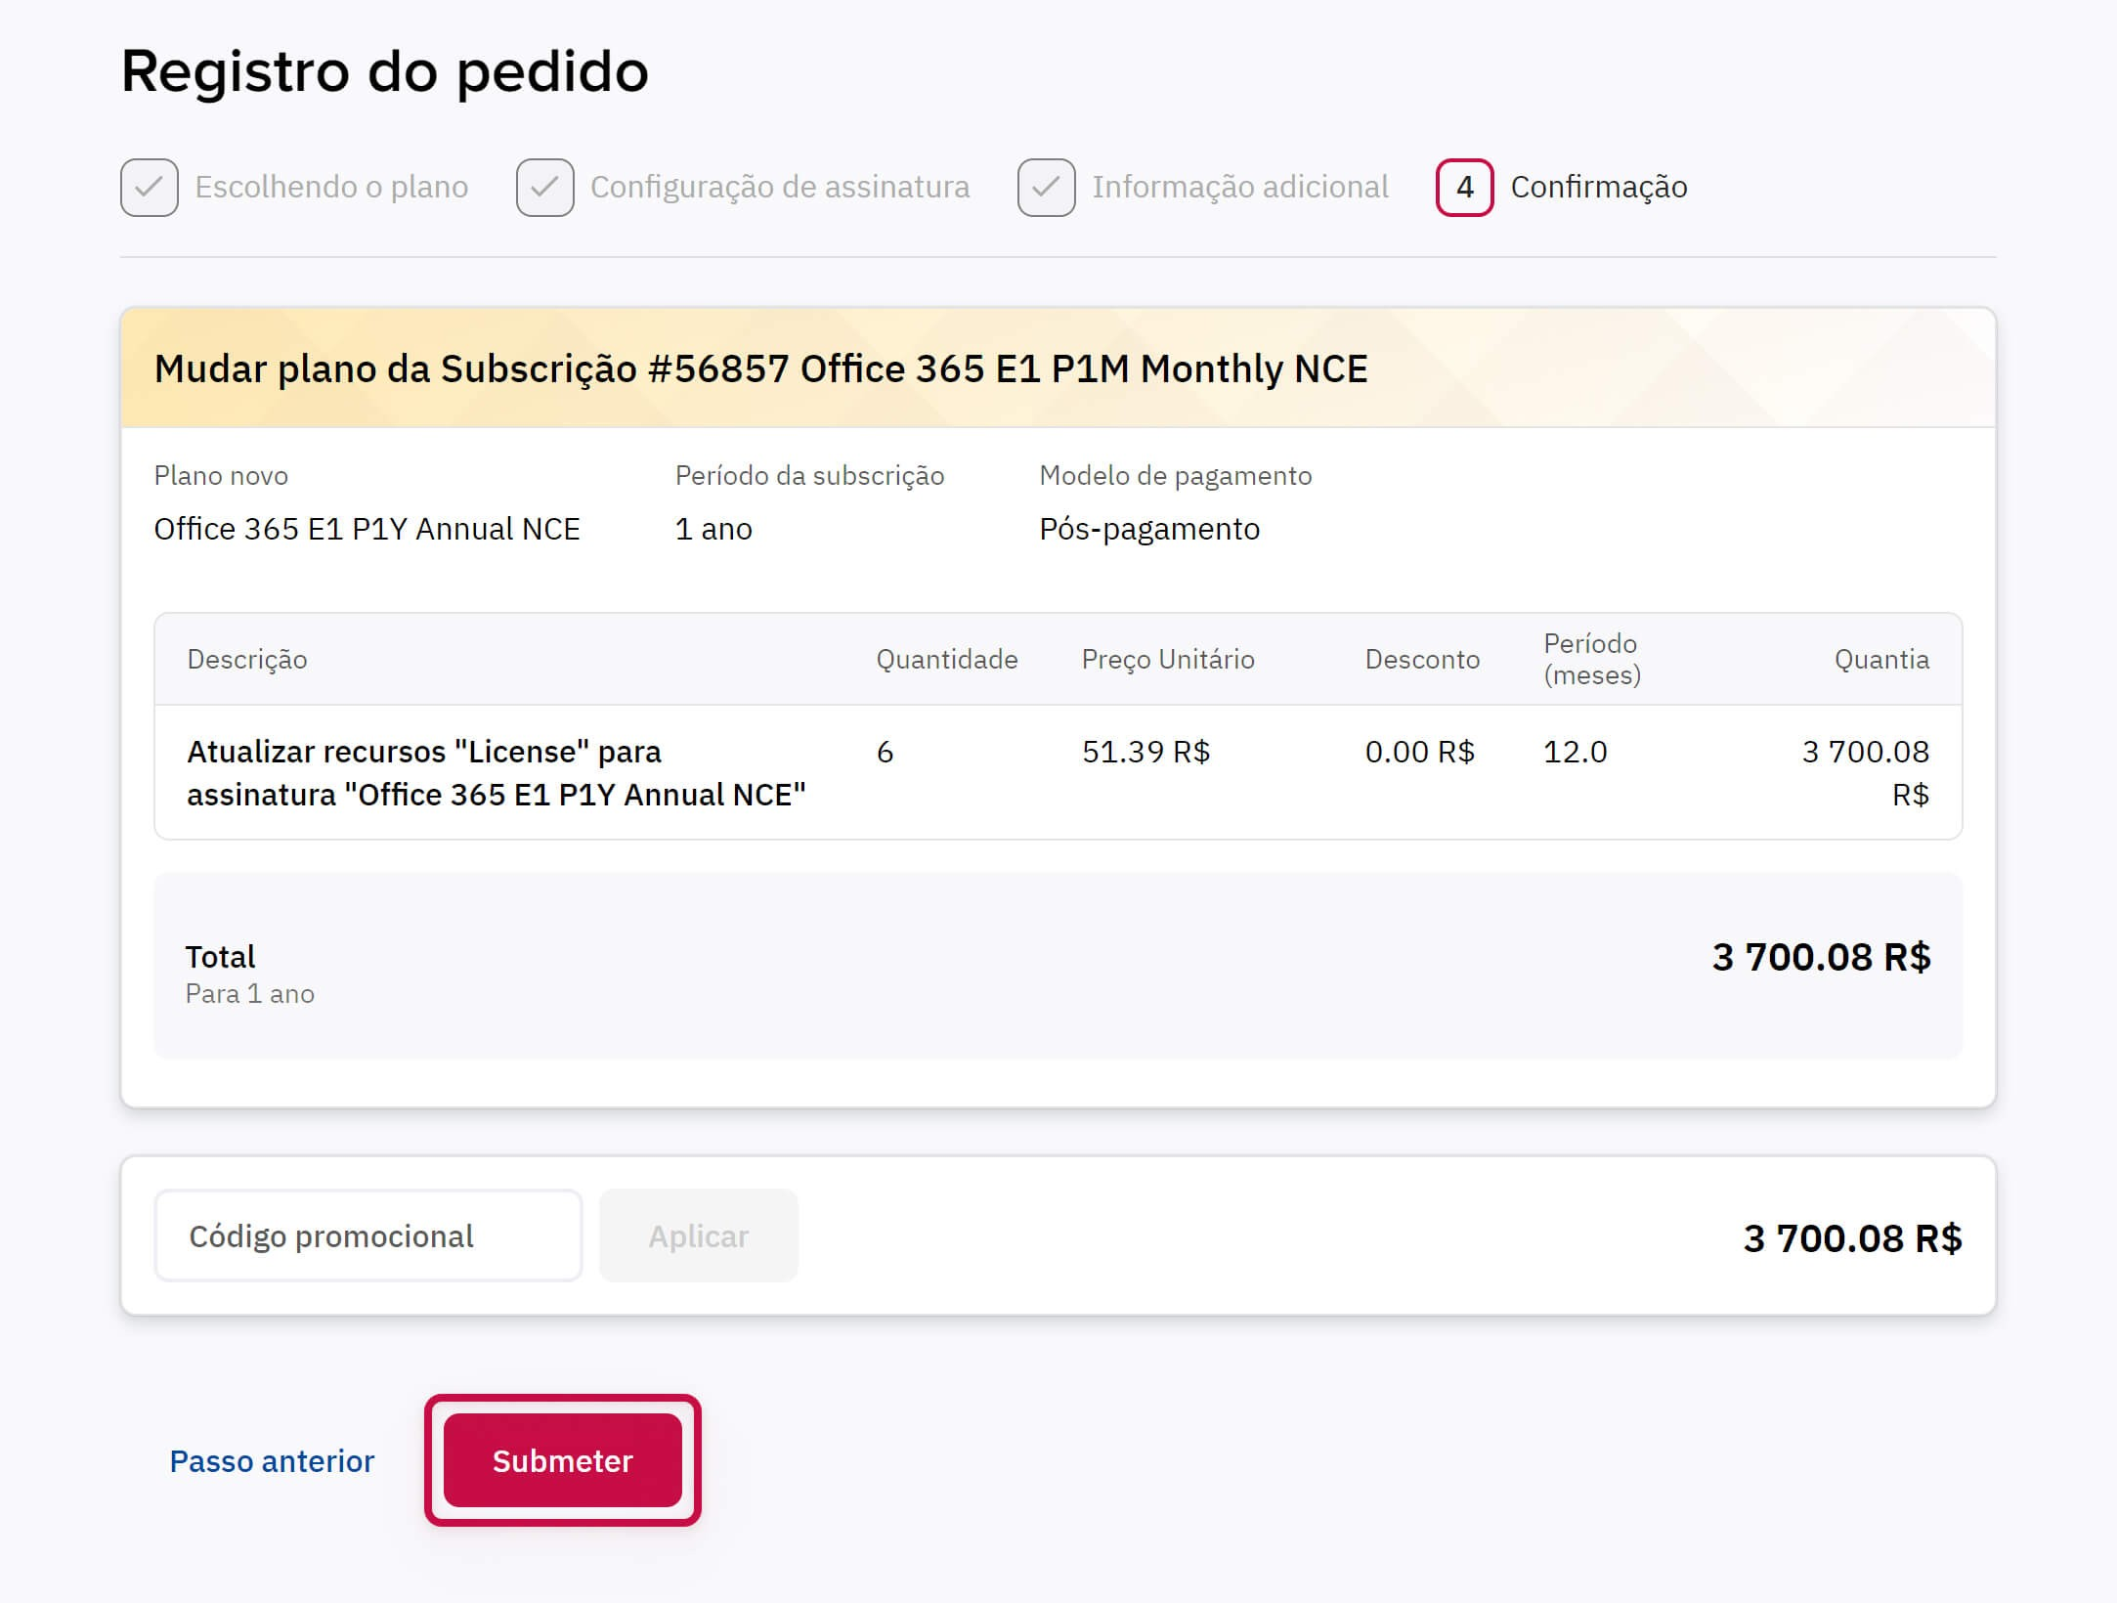Click the Atualizar recursos "License" row description
The height and width of the screenshot is (1603, 2117).
pyautogui.click(x=496, y=773)
